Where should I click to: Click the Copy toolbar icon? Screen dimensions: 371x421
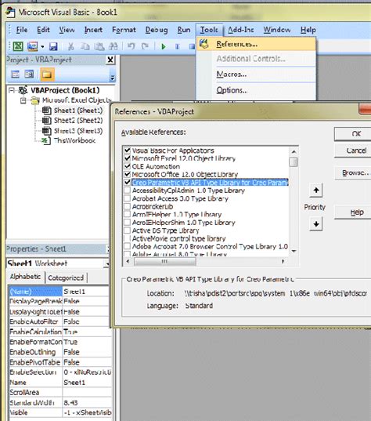(x=85, y=46)
